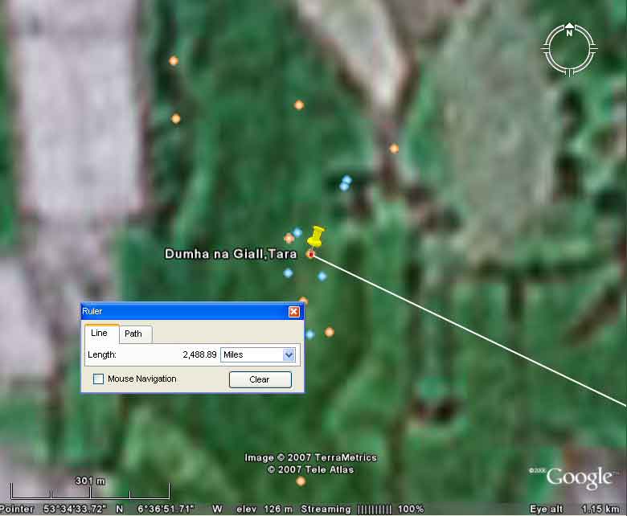The image size is (627, 516).
Task: Click the streaming progress bar in status bar
Action: [374, 510]
